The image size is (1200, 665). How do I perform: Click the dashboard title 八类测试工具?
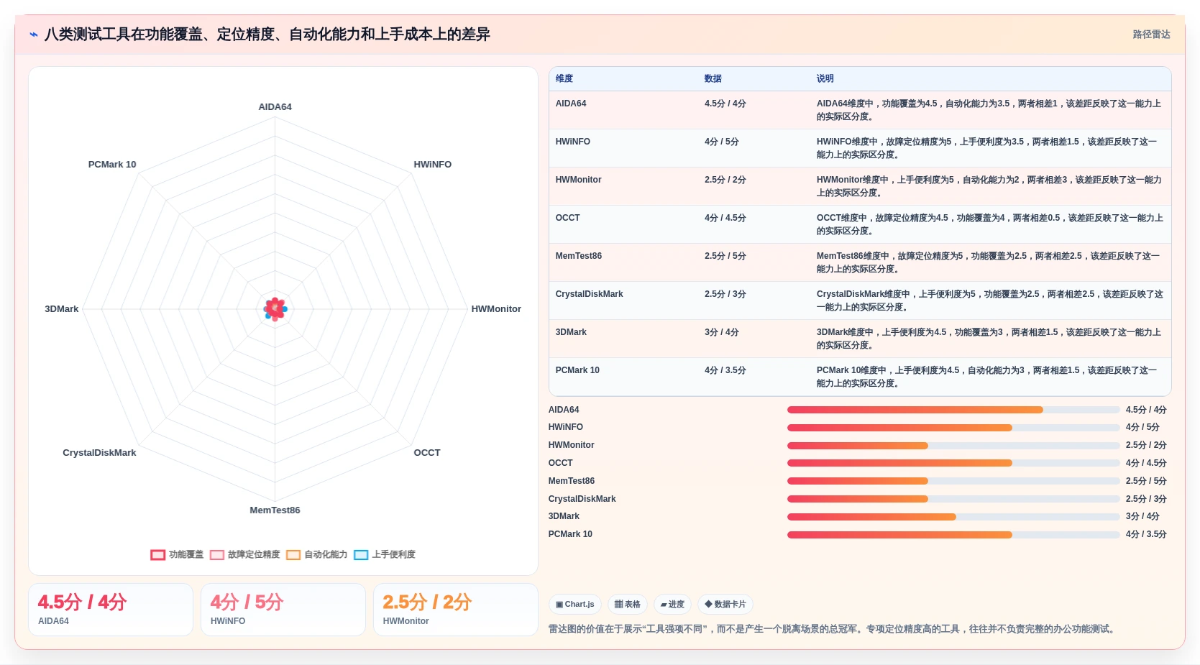click(x=267, y=35)
